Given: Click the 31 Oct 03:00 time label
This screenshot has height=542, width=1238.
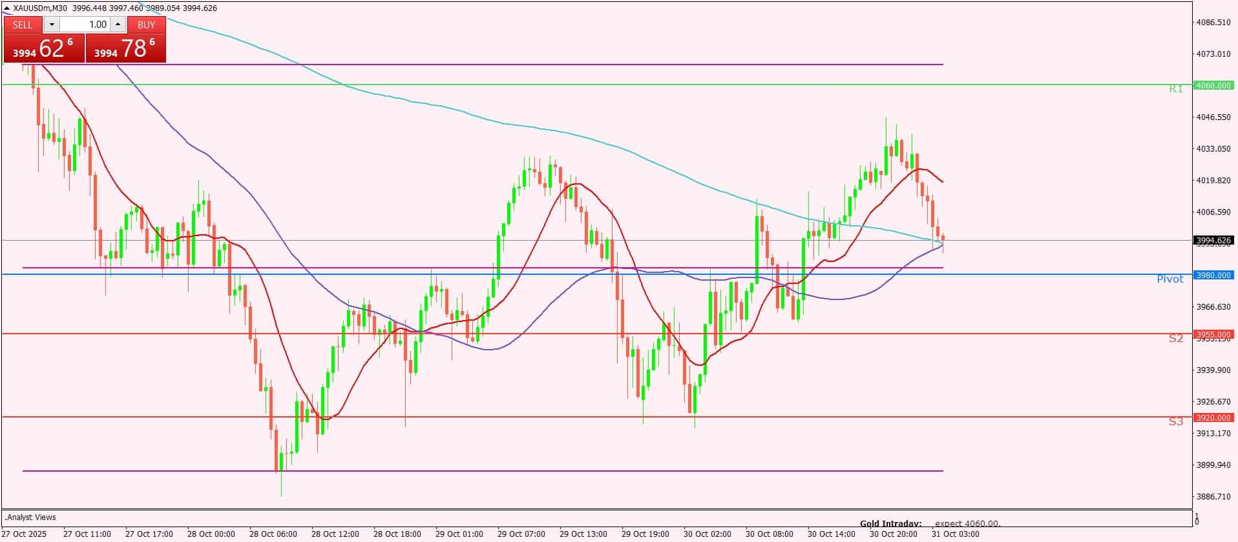Looking at the screenshot, I should click(955, 534).
